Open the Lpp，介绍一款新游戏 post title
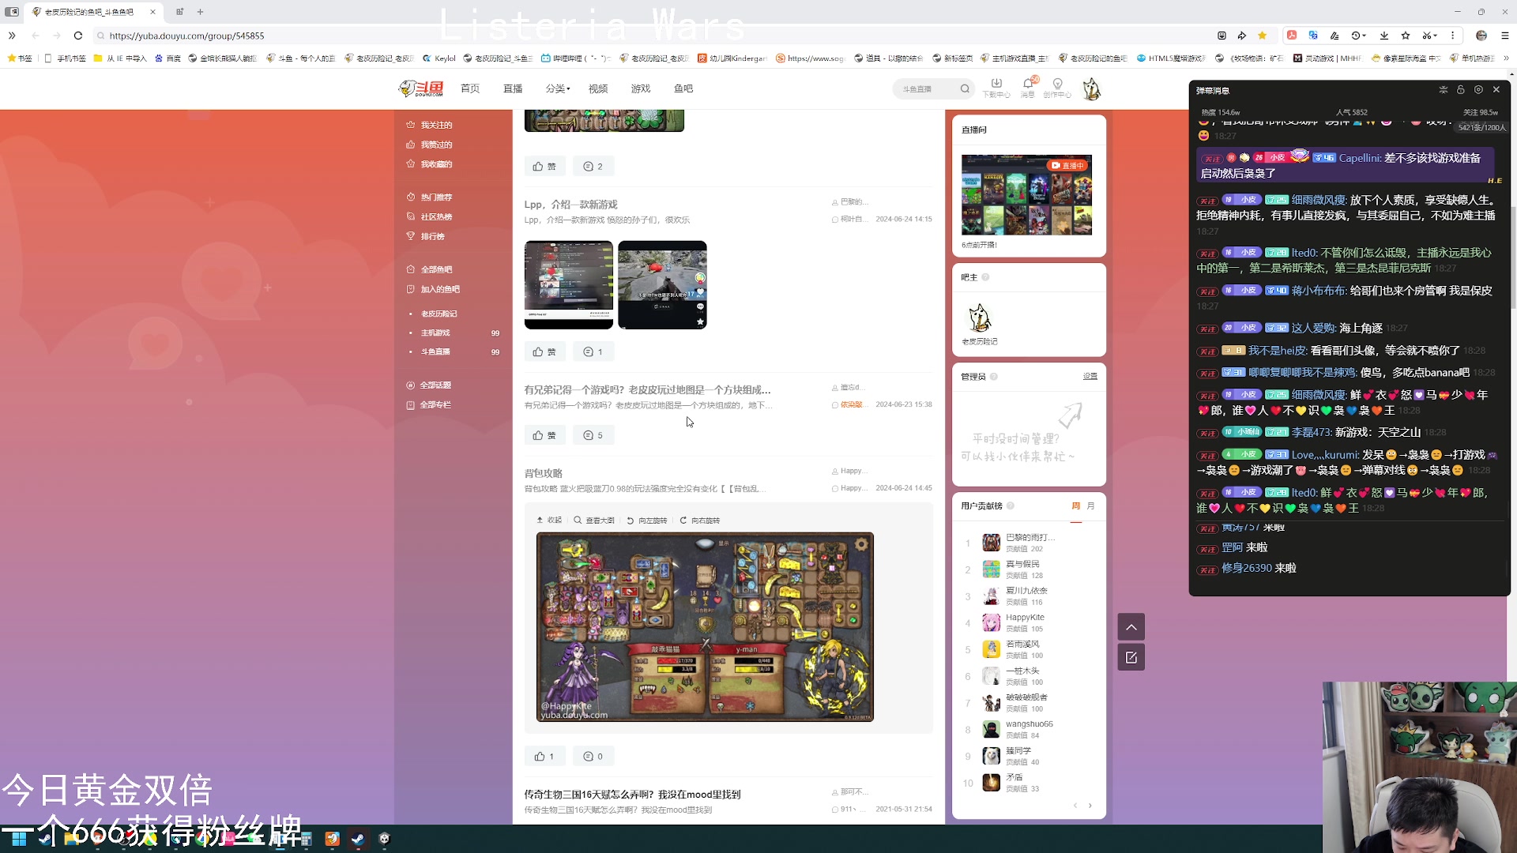This screenshot has width=1517, height=853. (x=571, y=205)
